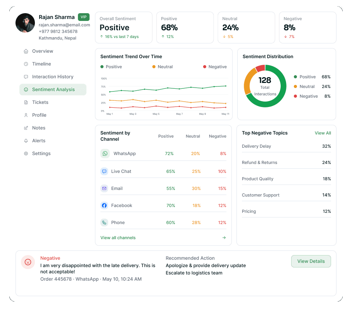Screen dimensions: 352x314
Task: Click the Tickets document icon
Action: point(26,102)
